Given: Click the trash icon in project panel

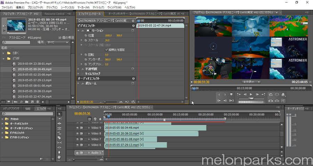Looking at the screenshot, I should pyautogui.click(x=38, y=102).
